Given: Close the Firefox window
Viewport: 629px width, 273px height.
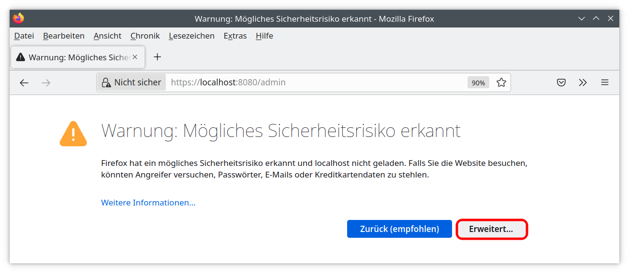Looking at the screenshot, I should coord(611,18).
